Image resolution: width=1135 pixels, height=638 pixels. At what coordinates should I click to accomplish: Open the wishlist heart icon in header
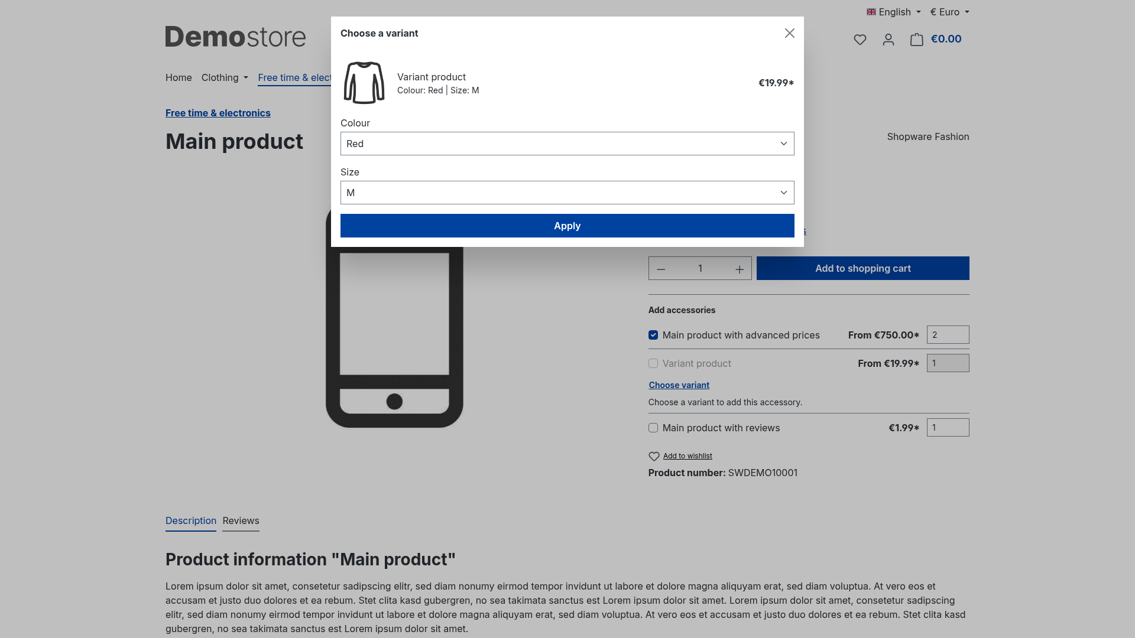860,40
